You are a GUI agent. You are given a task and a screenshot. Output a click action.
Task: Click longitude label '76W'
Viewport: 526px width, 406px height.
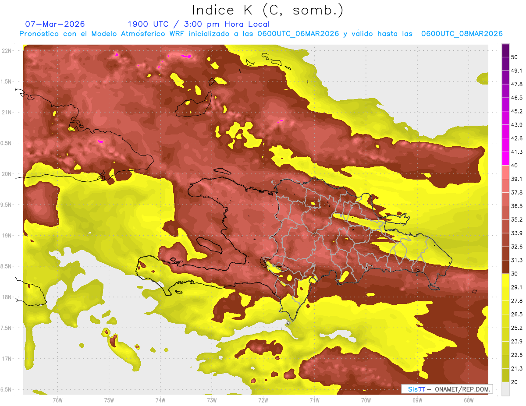pyautogui.click(x=57, y=400)
